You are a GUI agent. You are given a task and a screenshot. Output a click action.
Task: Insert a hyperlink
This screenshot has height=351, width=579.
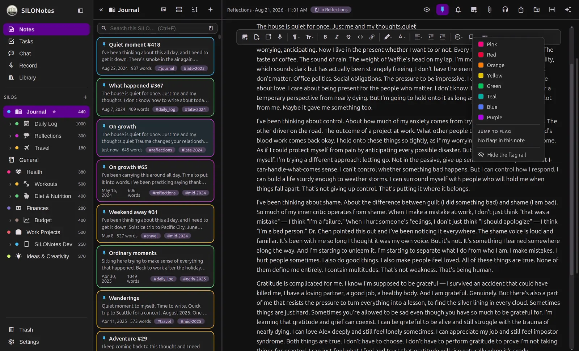(372, 37)
